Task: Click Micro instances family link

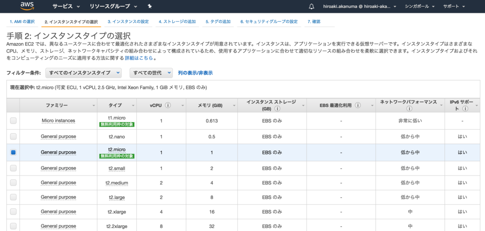Action: coord(58,120)
